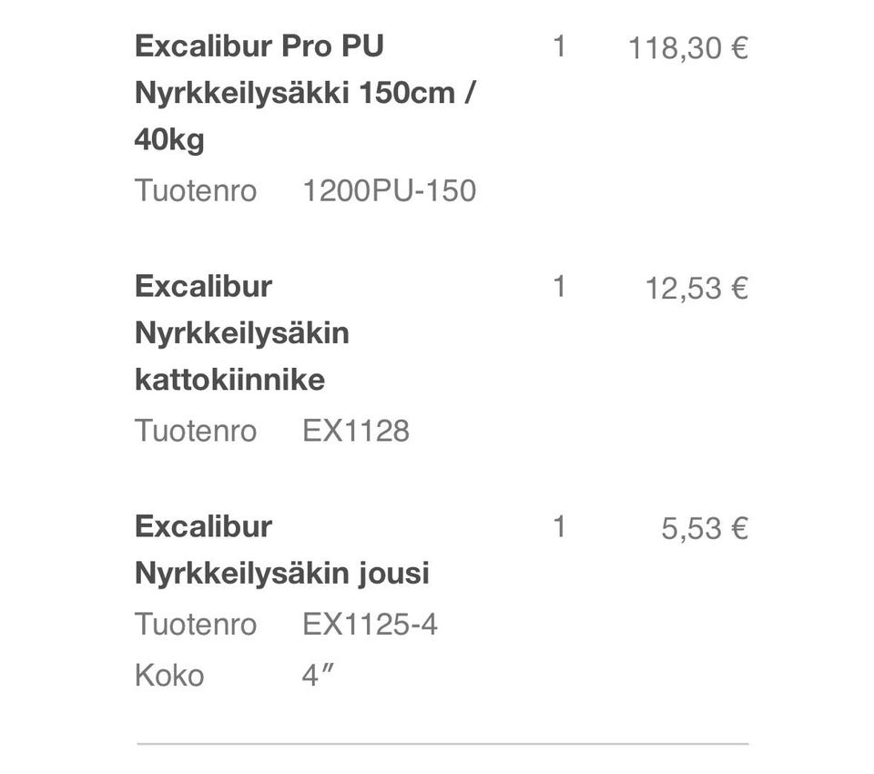Click the 1200PU-150 product number
This screenshot has height=774, width=874.
(x=389, y=191)
